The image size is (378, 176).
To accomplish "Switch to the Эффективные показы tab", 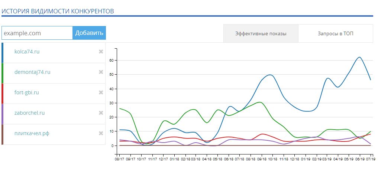I will coord(261,33).
